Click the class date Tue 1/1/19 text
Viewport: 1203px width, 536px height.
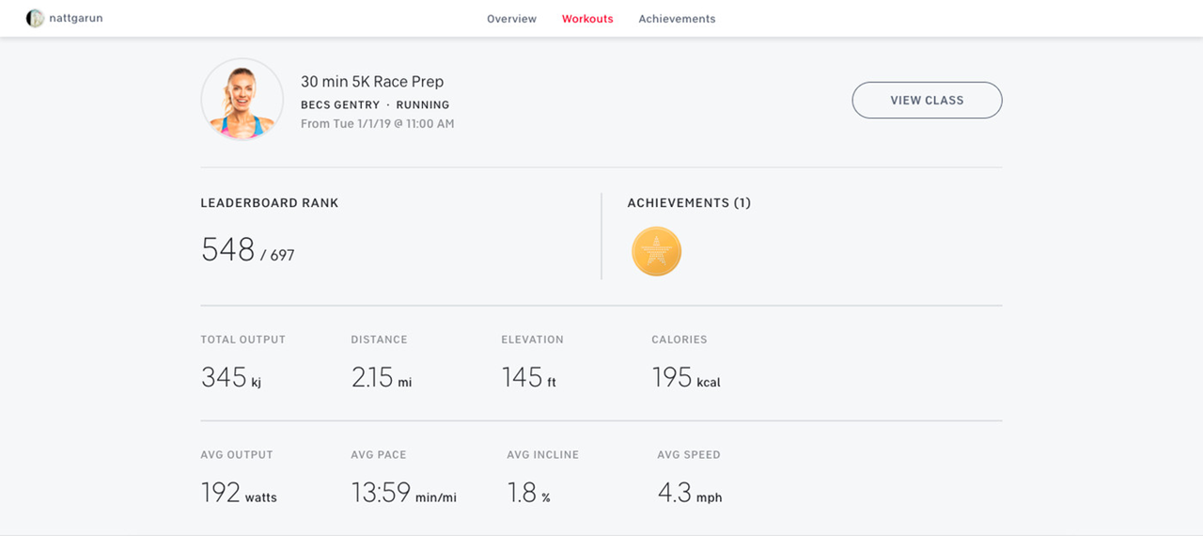(378, 124)
